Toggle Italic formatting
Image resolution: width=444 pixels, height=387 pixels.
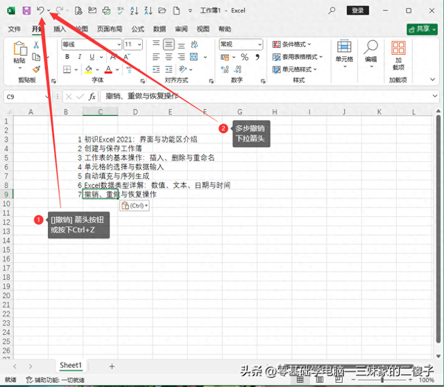[x=80, y=57]
